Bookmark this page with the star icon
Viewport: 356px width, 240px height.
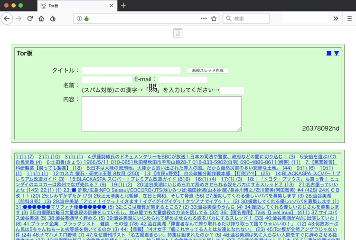coord(214,19)
